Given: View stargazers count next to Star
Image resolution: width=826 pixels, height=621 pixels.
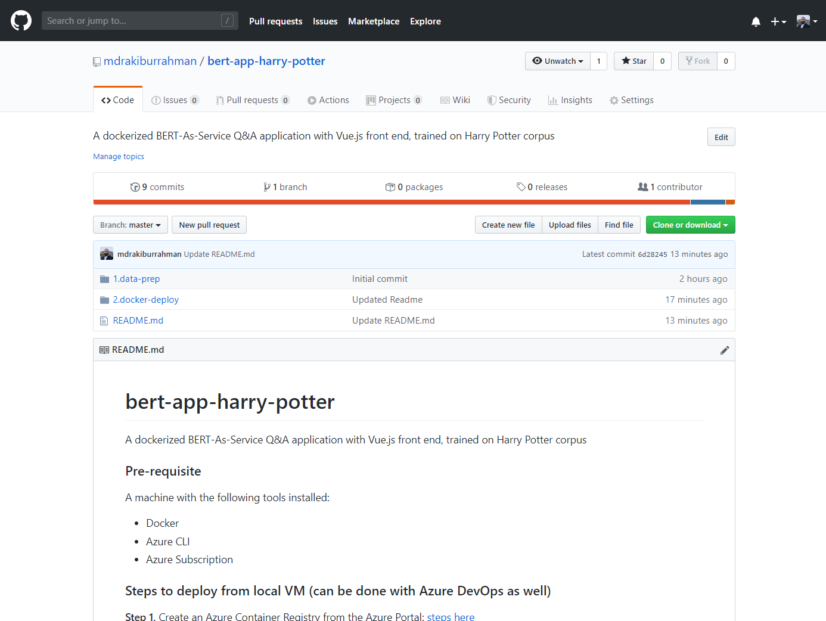Looking at the screenshot, I should click(662, 61).
